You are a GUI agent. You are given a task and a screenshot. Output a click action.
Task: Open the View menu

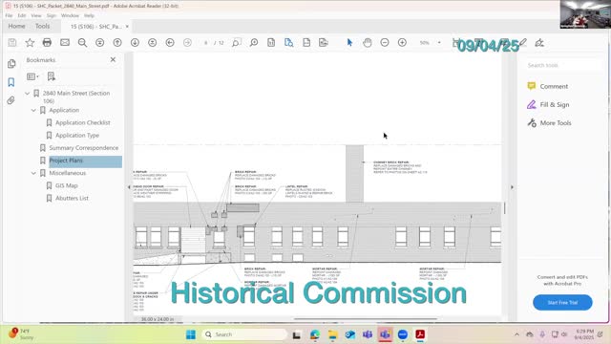click(36, 15)
